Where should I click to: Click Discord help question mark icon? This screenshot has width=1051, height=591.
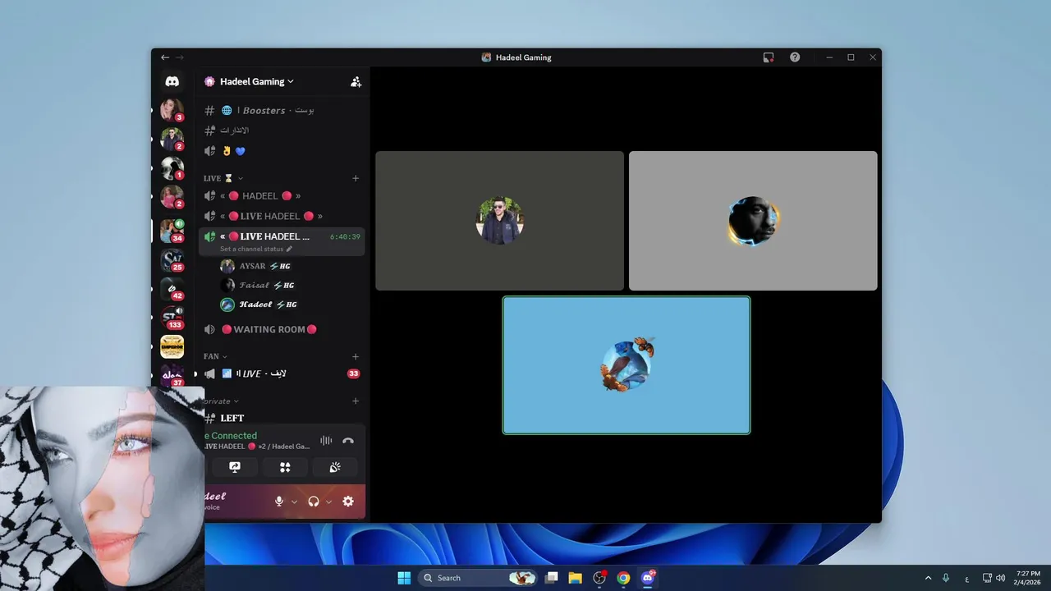(x=795, y=57)
